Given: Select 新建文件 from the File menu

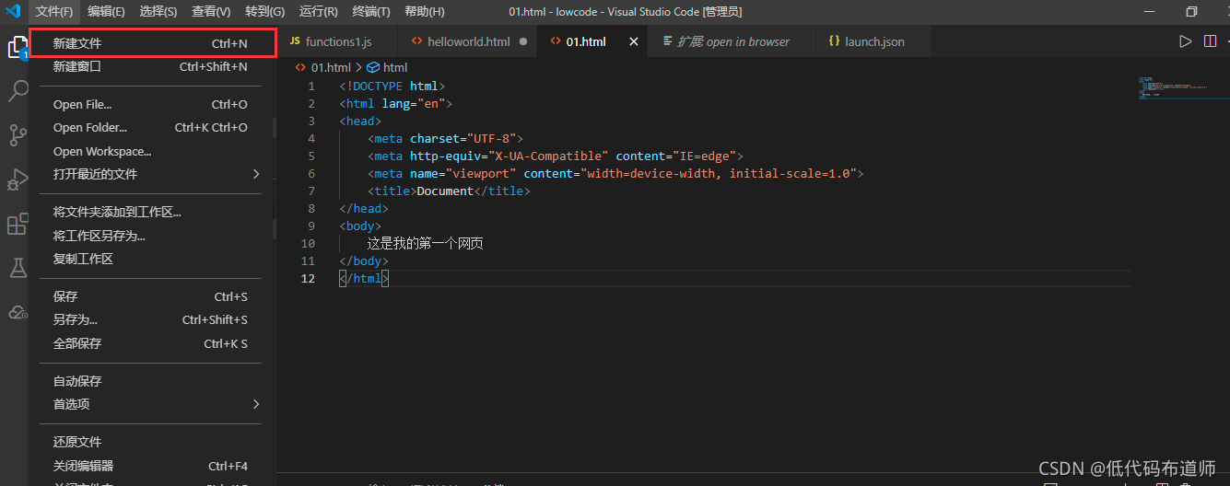Looking at the screenshot, I should tap(77, 43).
